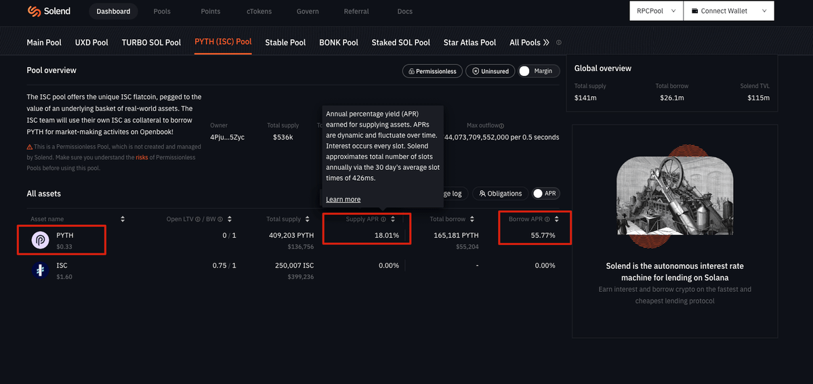Select the PYTH (ISC) Pool tab
Screen dimensions: 813x384
pos(223,41)
